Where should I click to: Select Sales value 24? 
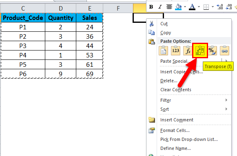pos(90,27)
